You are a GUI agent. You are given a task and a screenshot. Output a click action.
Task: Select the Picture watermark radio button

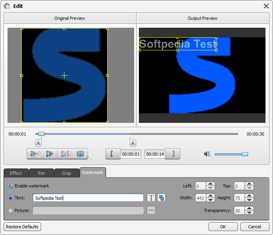(x=10, y=210)
